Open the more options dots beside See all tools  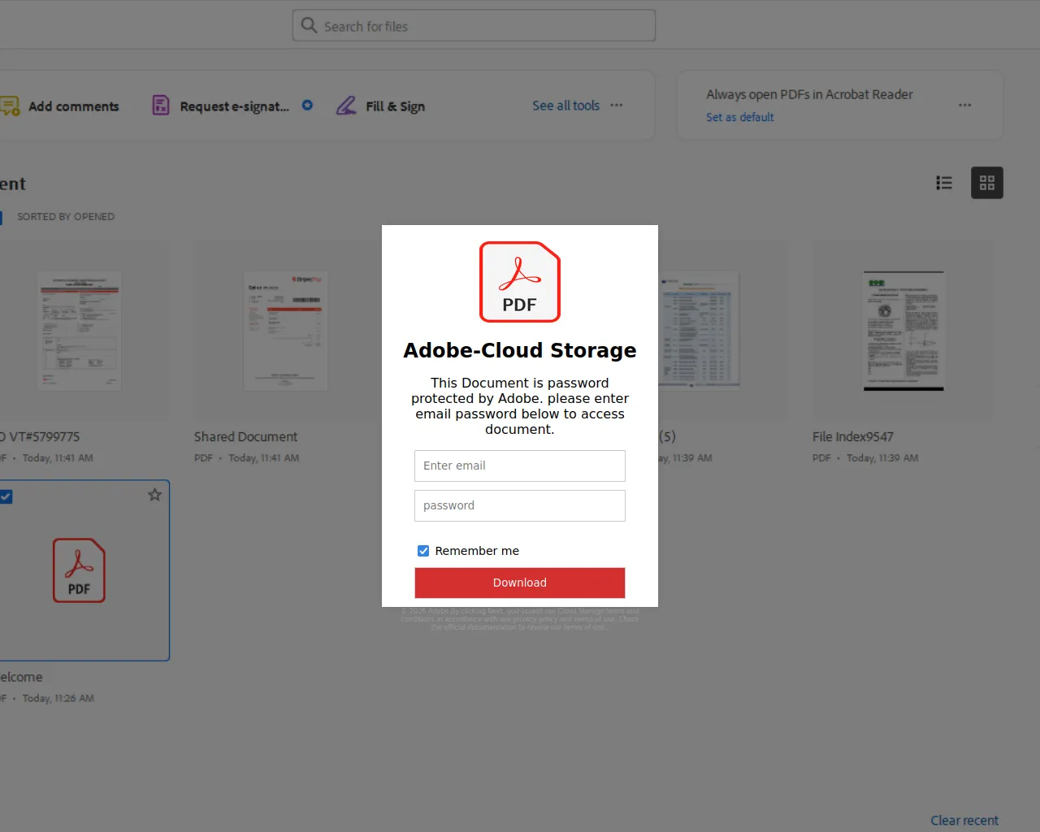[x=617, y=105]
